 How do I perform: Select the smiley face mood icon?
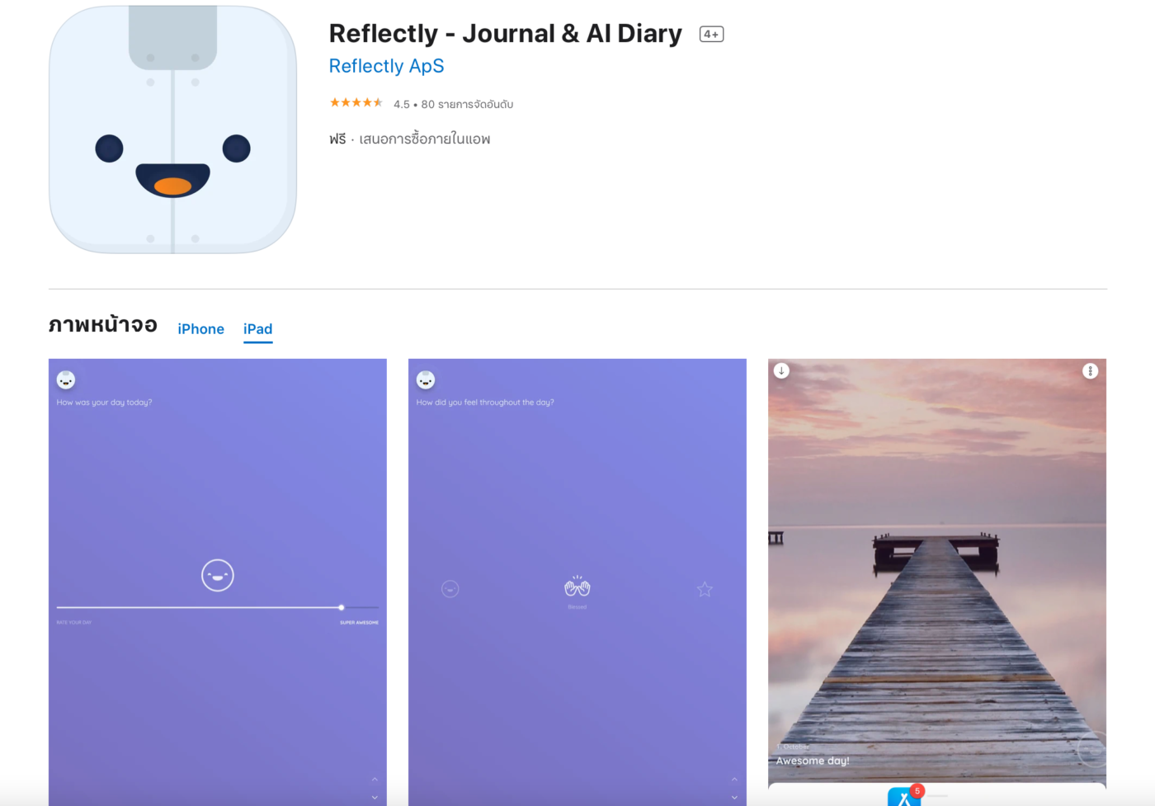218,575
